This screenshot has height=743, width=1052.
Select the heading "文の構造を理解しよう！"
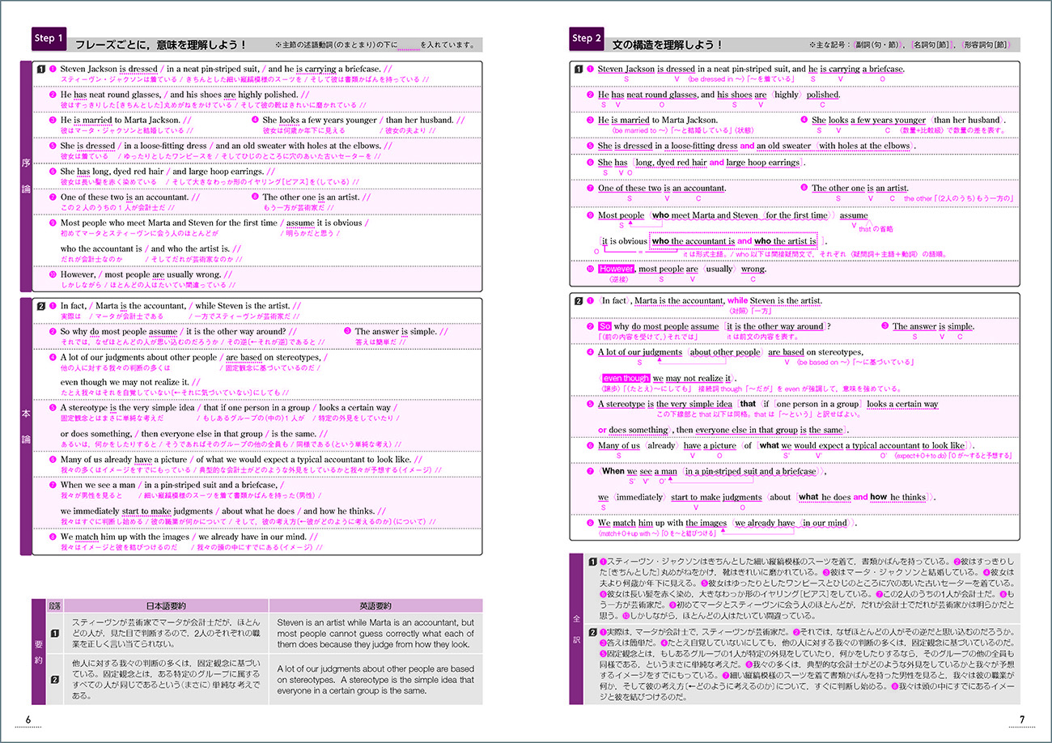668,45
